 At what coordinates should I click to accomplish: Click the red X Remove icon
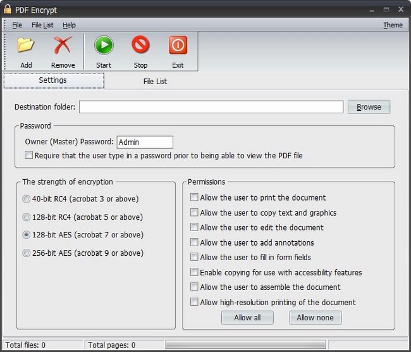63,45
